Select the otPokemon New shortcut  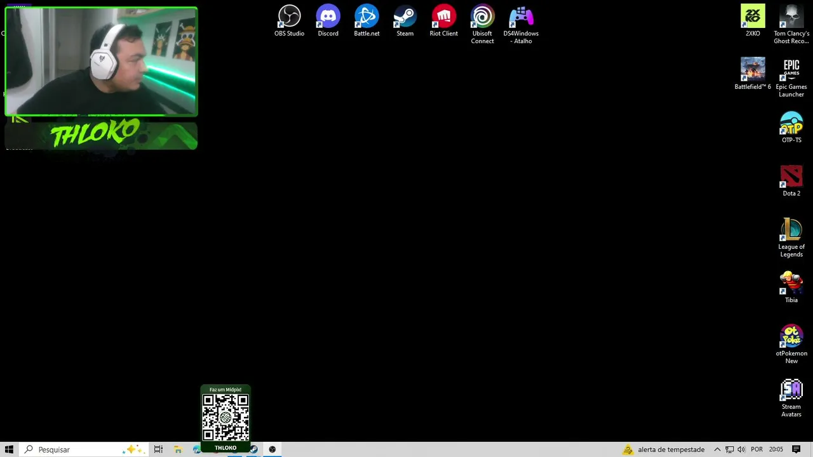(791, 345)
